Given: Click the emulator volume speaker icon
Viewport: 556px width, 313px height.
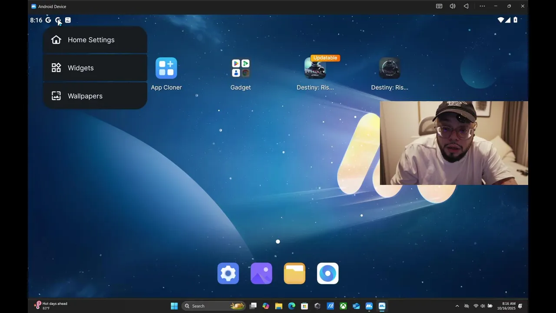Looking at the screenshot, I should 453,6.
